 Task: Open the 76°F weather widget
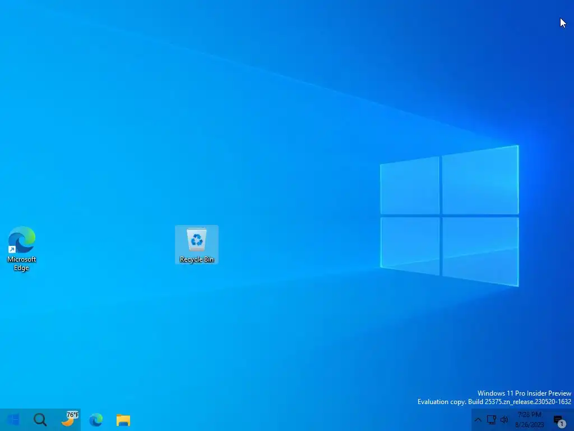click(x=70, y=419)
